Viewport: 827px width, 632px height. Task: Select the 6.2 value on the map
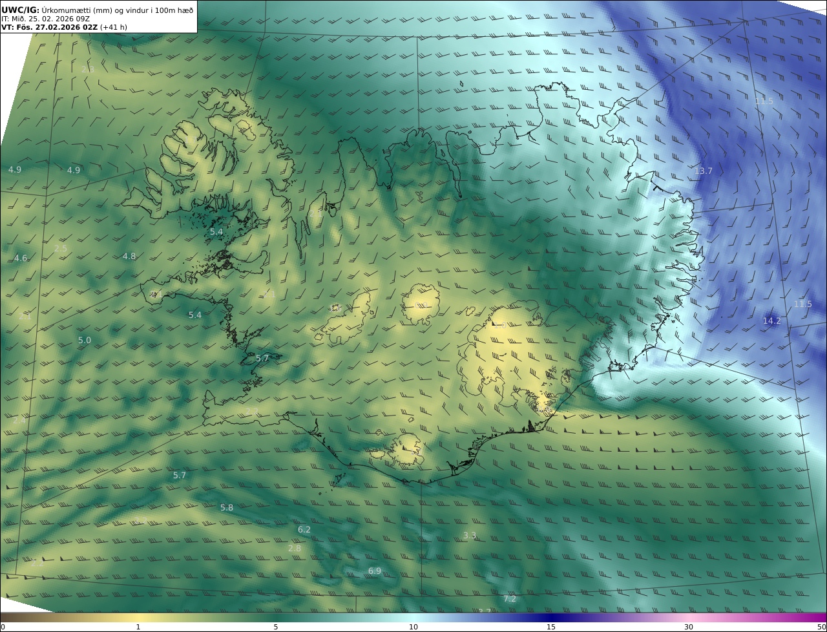[x=304, y=530]
